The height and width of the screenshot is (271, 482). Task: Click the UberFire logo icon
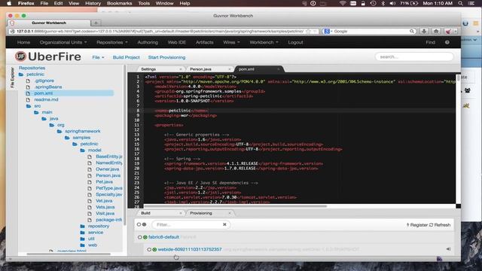(x=20, y=56)
